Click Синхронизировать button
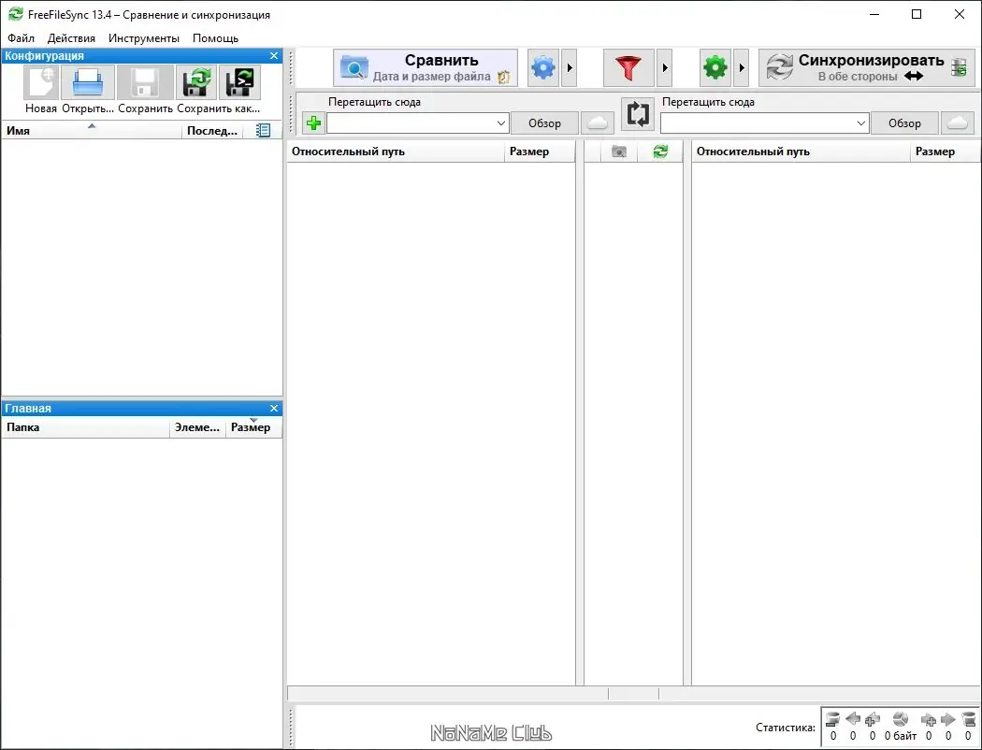The width and height of the screenshot is (982, 750). (867, 67)
